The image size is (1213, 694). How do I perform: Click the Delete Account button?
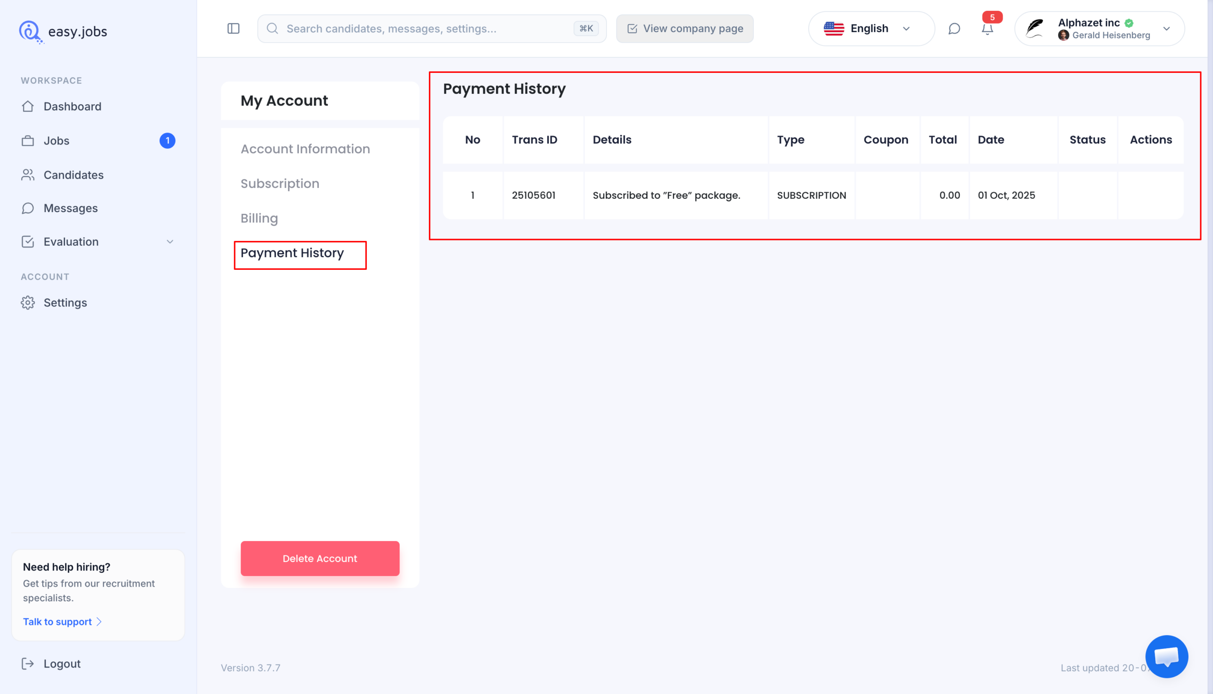[x=319, y=558]
